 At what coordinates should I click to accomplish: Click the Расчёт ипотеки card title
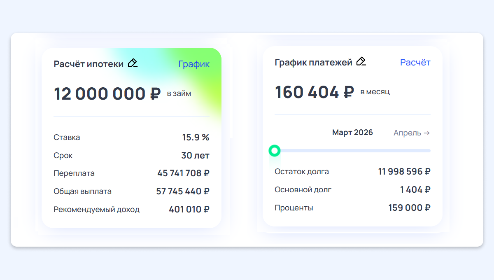89,64
